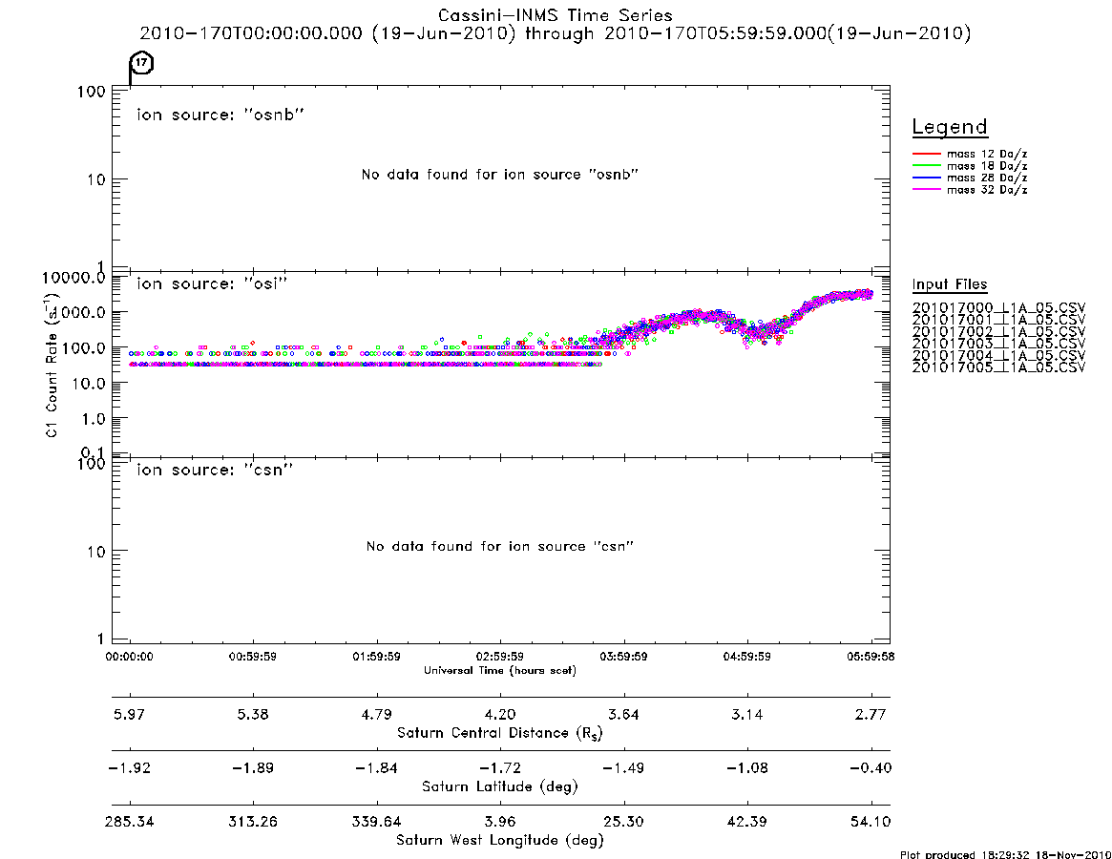Click the ion source "osnb" panel label

click(220, 115)
